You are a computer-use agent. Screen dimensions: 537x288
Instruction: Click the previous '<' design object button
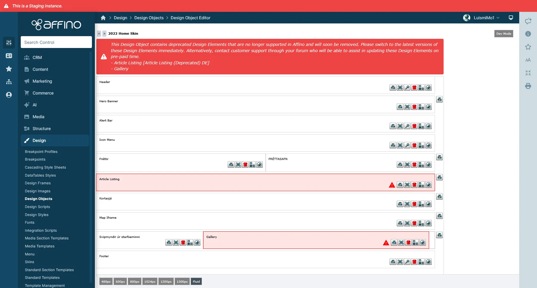tap(99, 33)
